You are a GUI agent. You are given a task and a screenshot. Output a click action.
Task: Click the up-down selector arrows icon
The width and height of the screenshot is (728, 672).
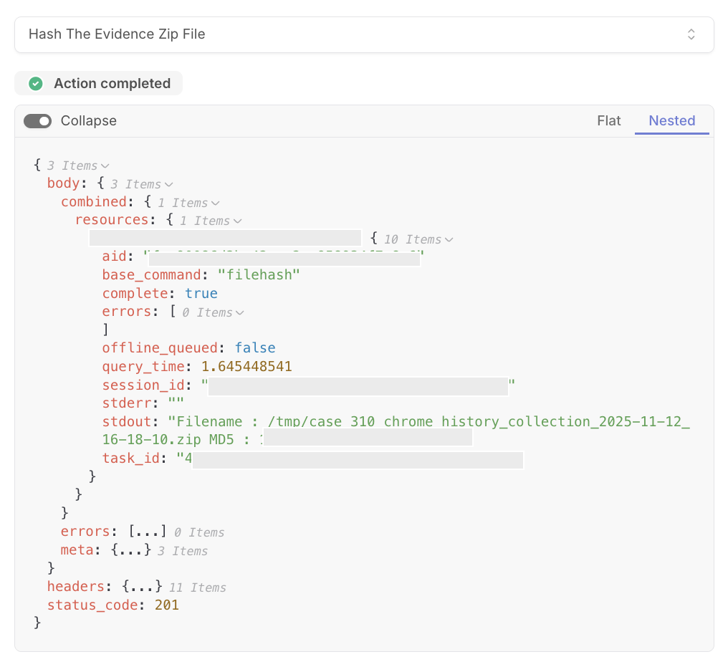[691, 34]
